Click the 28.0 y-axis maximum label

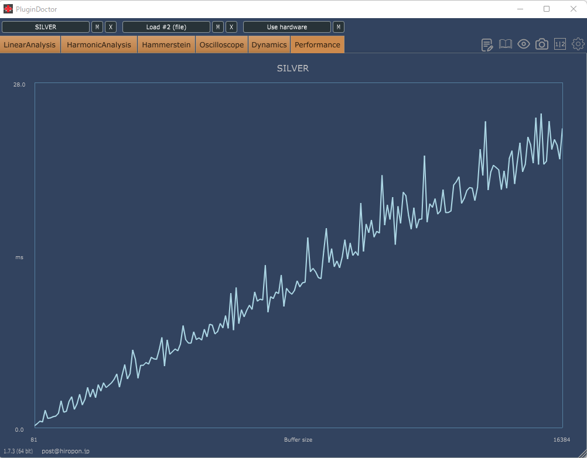pos(19,84)
